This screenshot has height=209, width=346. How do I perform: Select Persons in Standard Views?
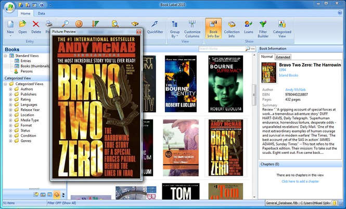pos(27,71)
